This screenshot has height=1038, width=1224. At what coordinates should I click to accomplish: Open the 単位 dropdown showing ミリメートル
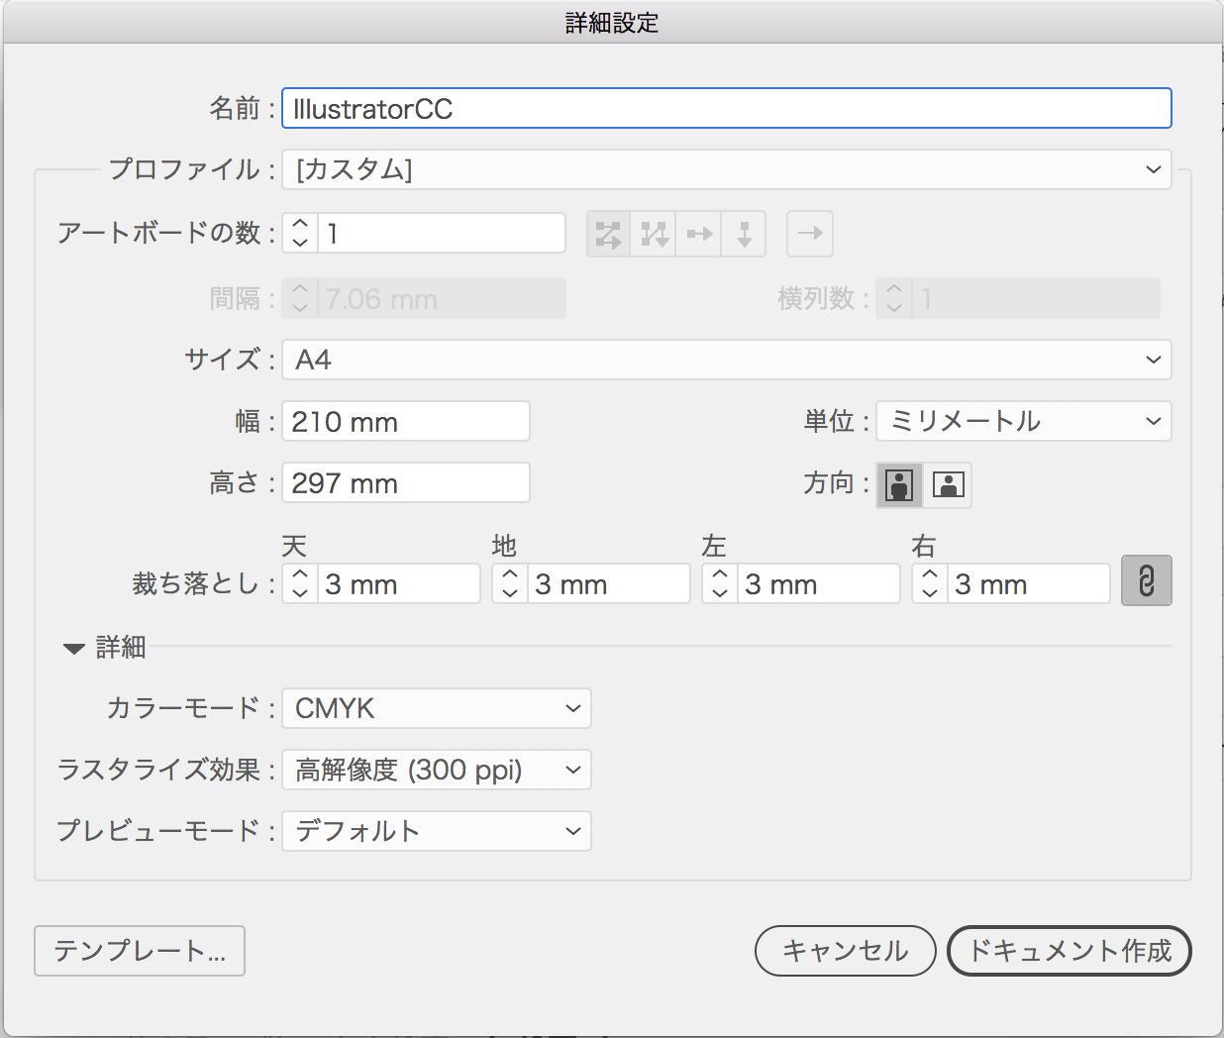coord(1024,421)
